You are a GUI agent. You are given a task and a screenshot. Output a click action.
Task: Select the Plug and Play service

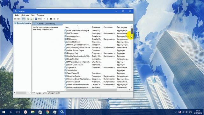(x=97, y=53)
